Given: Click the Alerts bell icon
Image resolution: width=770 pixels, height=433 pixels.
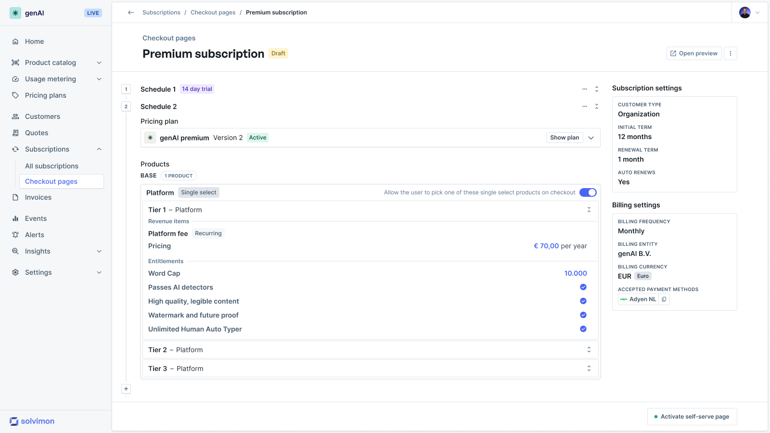Looking at the screenshot, I should coord(15,235).
